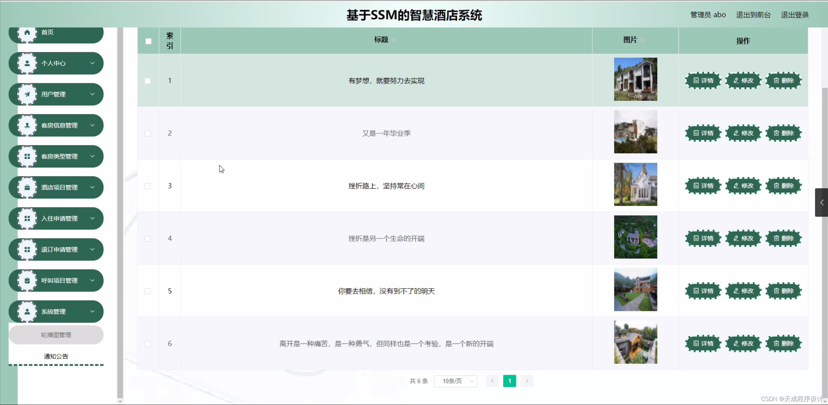Click the 客房类型管理 grid icon

point(27,156)
